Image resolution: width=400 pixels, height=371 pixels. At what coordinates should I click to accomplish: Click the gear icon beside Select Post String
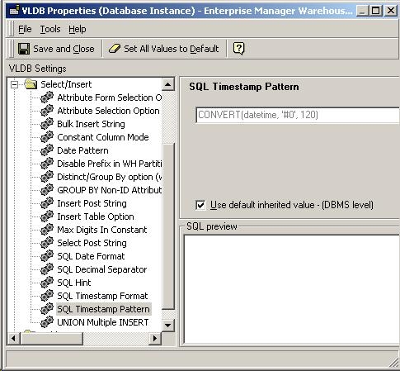tap(47, 243)
